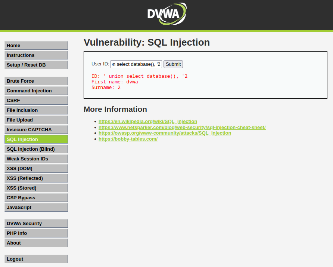The height and width of the screenshot is (267, 333).
Task: Click the 'Vulnerability: SQL Injection' heading
Action: (x=147, y=42)
